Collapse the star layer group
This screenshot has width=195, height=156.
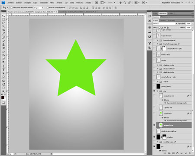(x=158, y=91)
